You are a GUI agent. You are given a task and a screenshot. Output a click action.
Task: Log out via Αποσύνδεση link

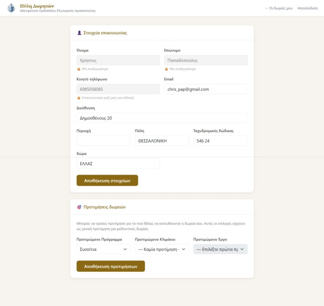307,8
